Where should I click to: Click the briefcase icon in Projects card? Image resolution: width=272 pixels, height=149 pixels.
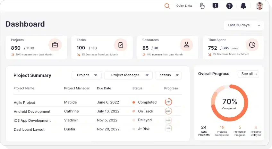[55, 45]
